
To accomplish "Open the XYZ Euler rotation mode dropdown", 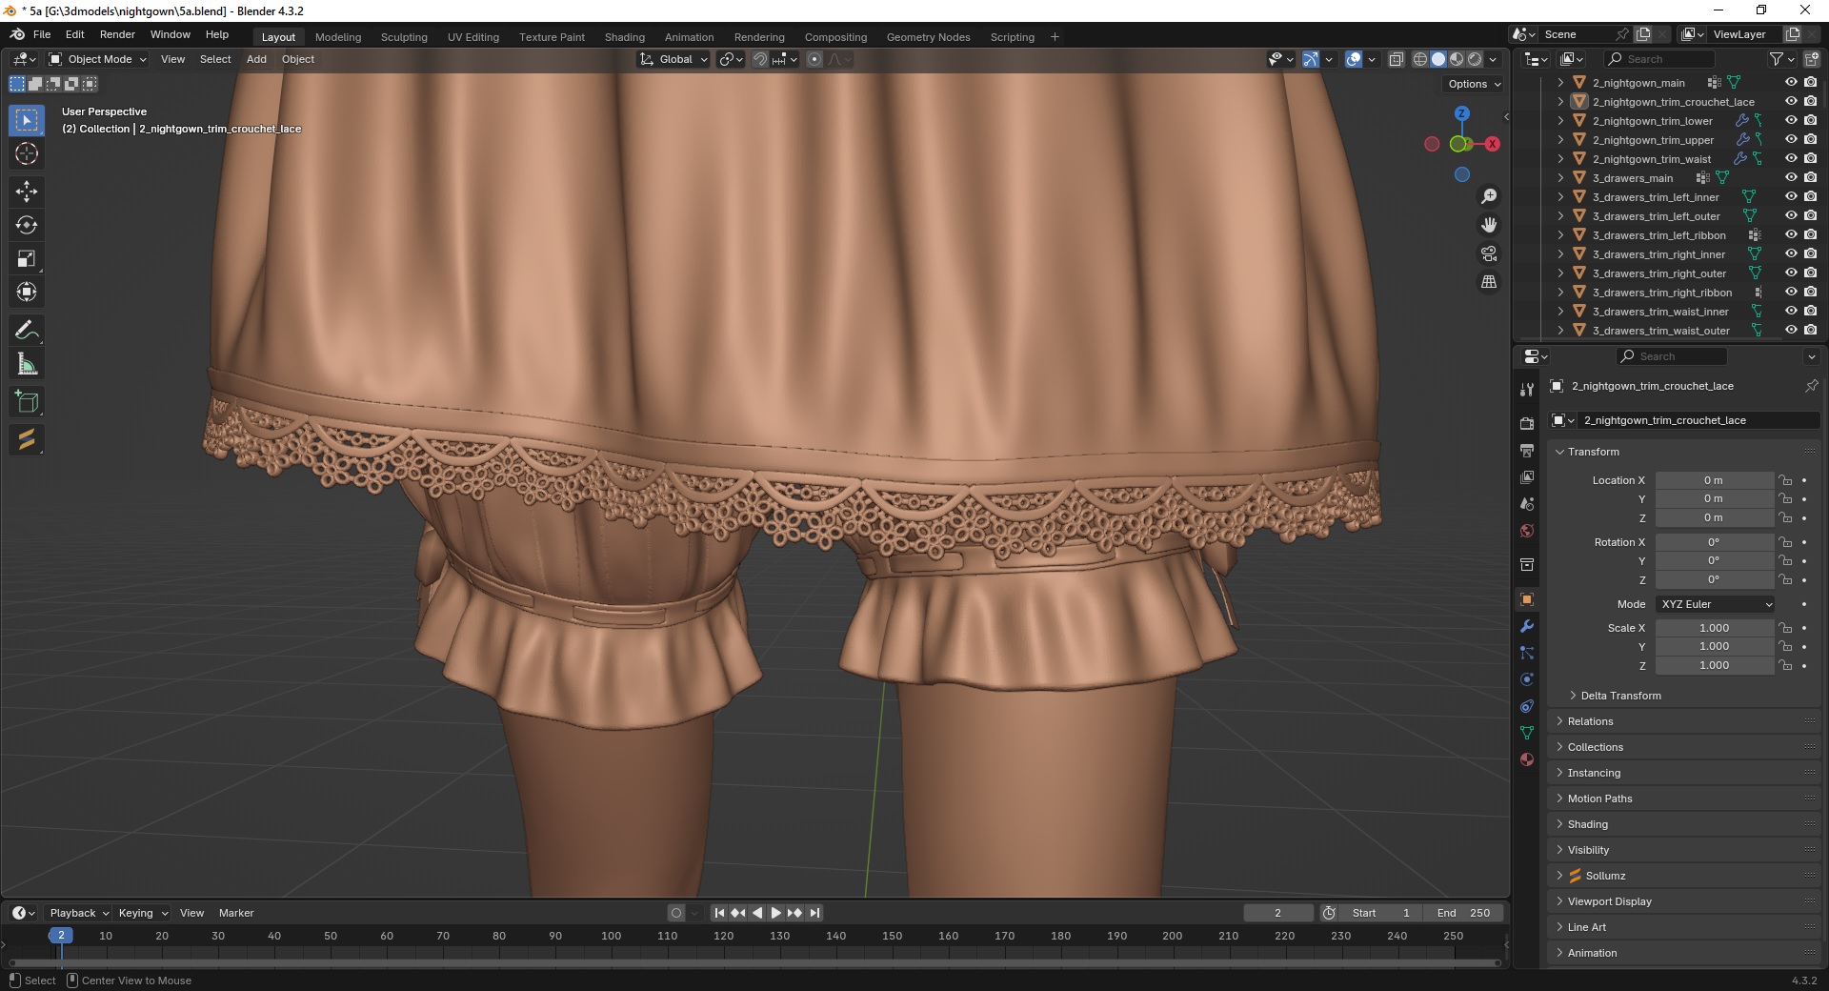I will coord(1716,604).
